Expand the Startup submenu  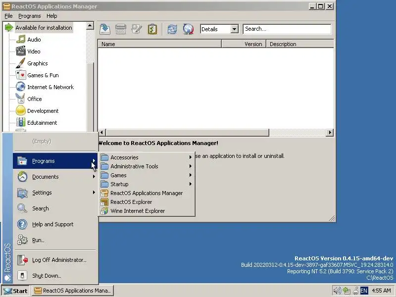coord(147,184)
